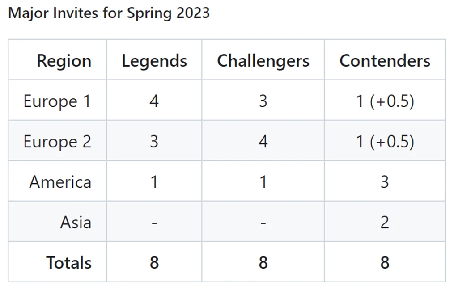Screen dimensions: 454x290
Task: Click America Contenders value 3
Action: click(x=385, y=182)
